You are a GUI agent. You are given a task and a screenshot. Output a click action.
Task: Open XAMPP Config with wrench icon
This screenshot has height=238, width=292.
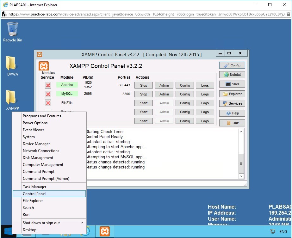pyautogui.click(x=232, y=65)
